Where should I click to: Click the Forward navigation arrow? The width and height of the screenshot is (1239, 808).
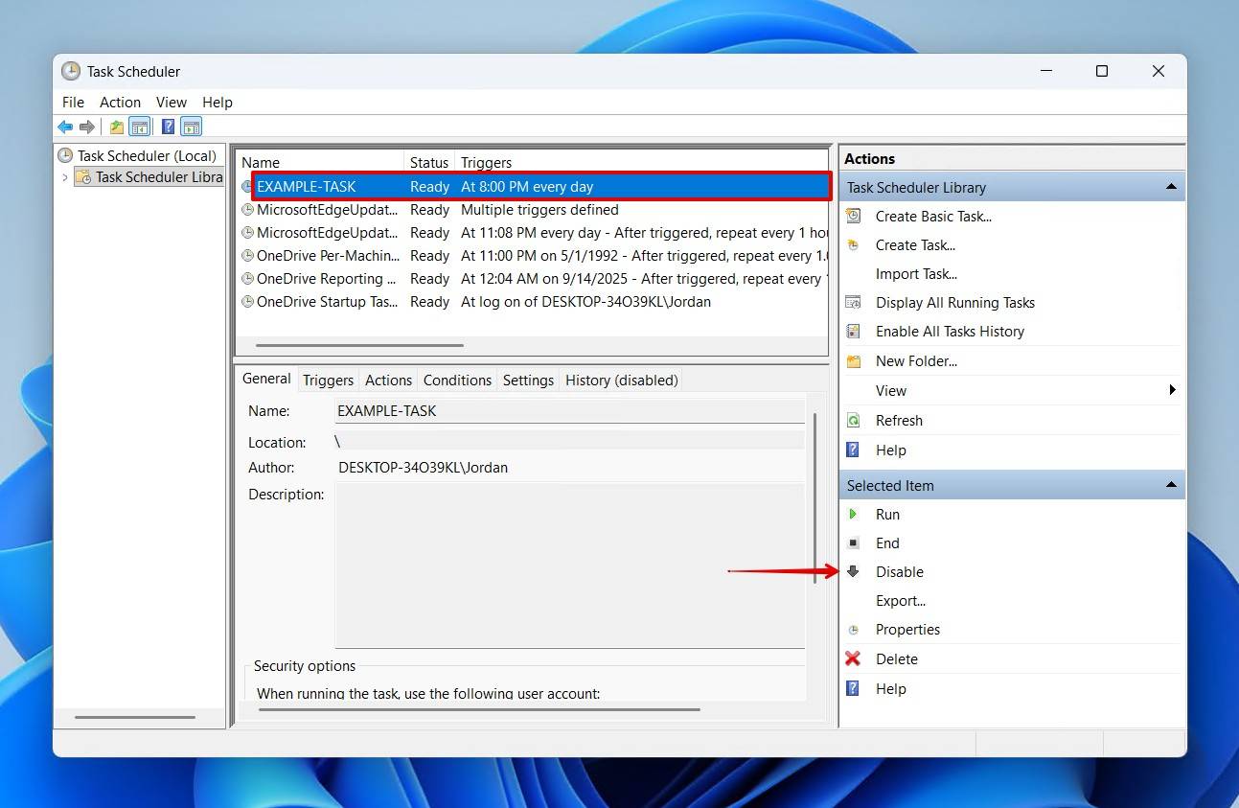(86, 126)
